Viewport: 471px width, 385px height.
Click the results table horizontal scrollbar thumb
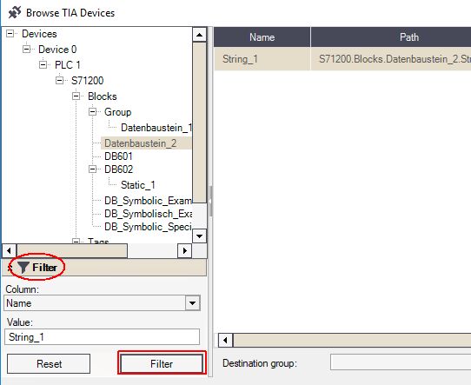(352, 341)
